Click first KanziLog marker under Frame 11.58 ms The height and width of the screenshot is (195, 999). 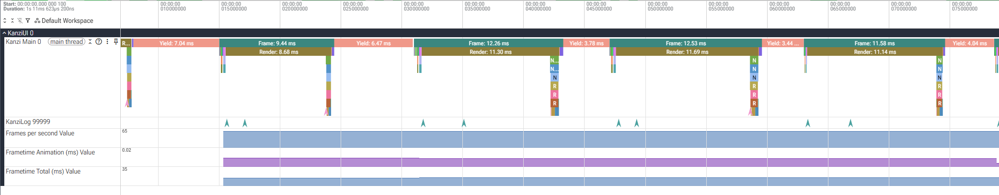[x=808, y=123]
